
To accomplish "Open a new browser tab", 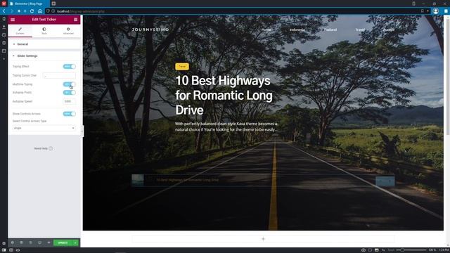I will pos(53,4).
